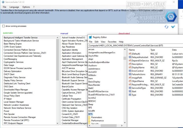Click scroll down arrow of registry tree

coord(125,122)
